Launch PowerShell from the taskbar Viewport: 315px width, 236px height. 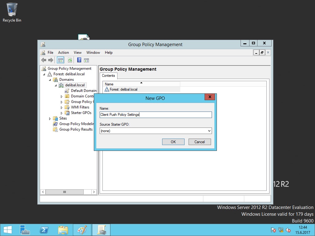click(x=44, y=230)
